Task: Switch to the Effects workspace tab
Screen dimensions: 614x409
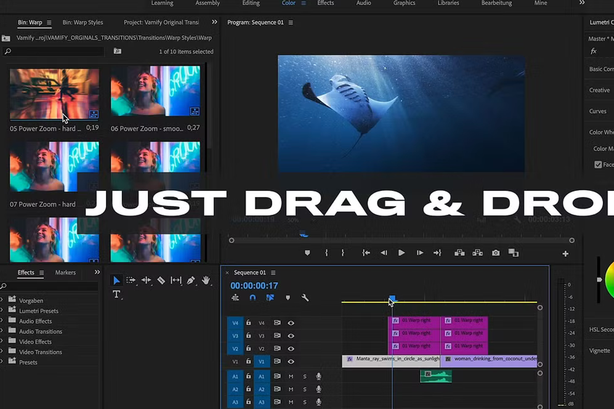Action: pos(325,3)
